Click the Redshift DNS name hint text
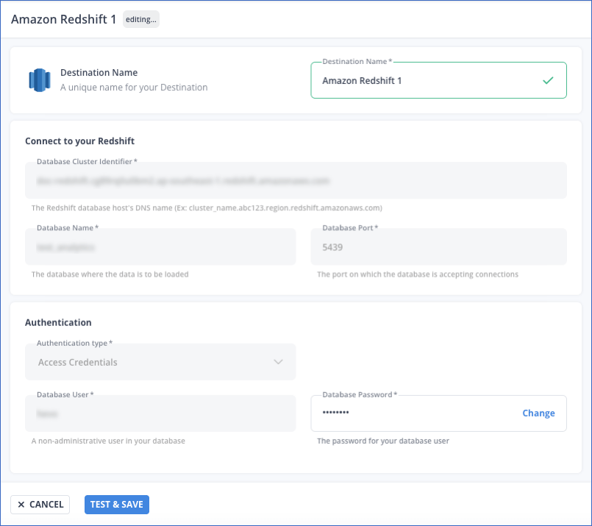 click(x=207, y=207)
